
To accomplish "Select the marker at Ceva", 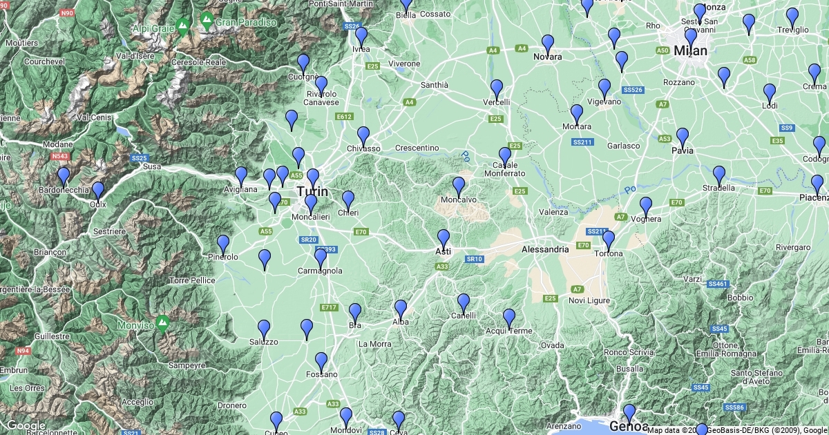I will (399, 421).
